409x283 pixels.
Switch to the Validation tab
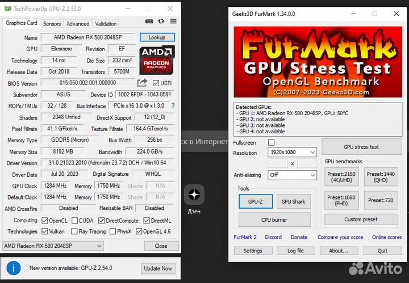coord(106,24)
